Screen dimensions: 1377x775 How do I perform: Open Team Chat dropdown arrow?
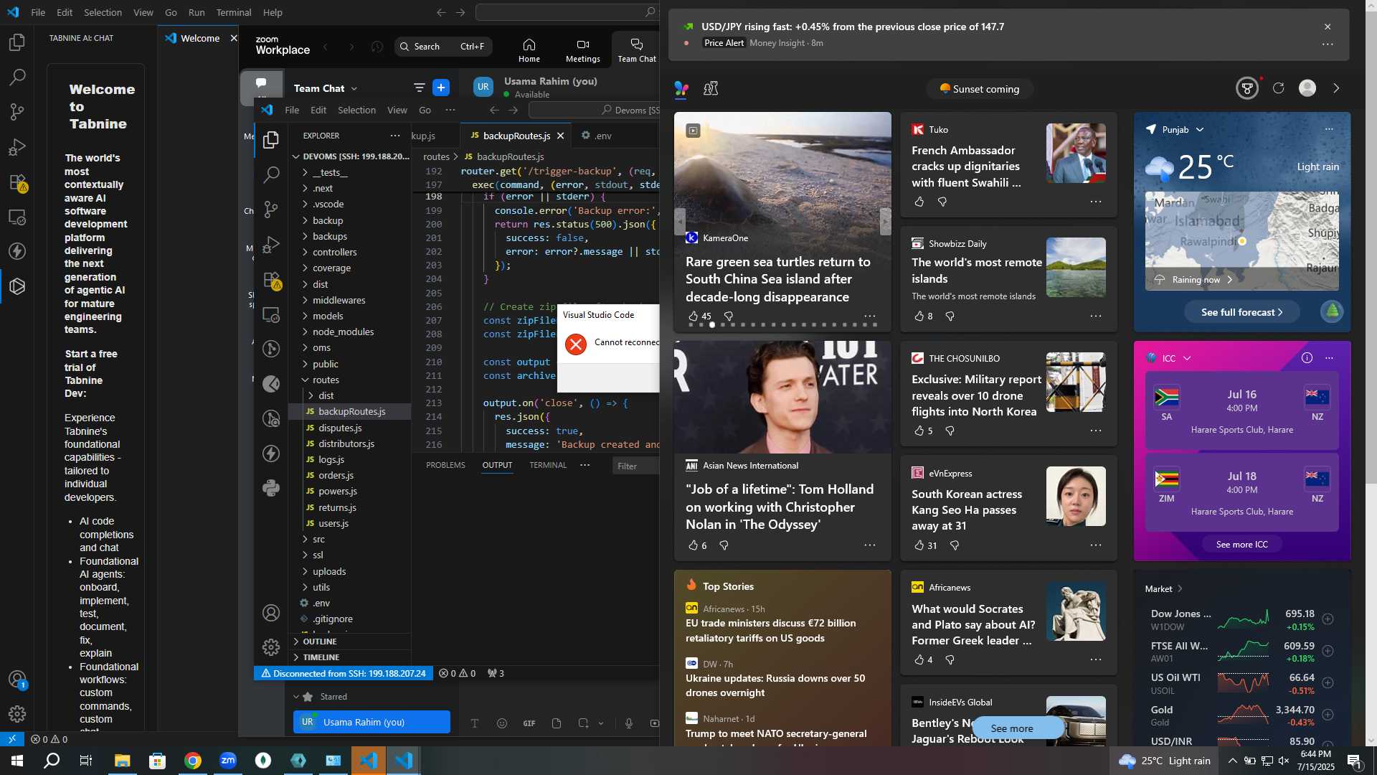(x=354, y=88)
